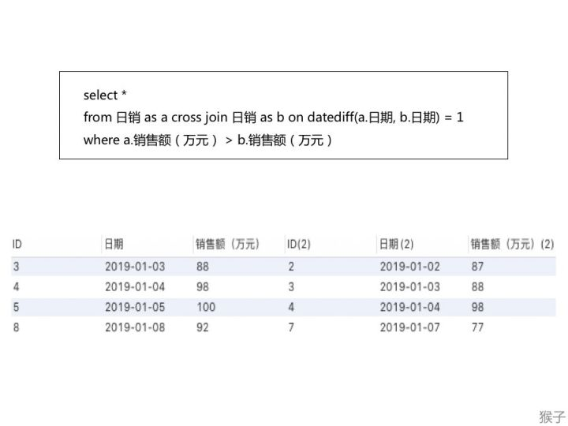Click the sales value 87 cell

477,267
